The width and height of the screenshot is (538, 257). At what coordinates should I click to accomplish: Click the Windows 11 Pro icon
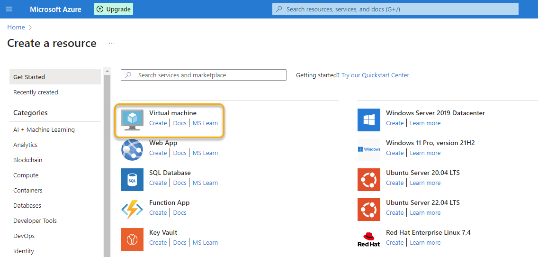click(x=369, y=150)
